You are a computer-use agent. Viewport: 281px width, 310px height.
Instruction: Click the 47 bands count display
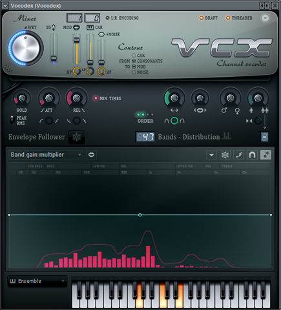[145, 137]
